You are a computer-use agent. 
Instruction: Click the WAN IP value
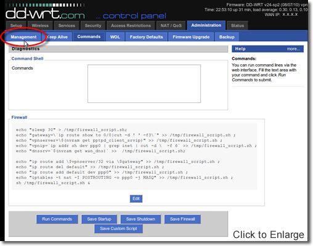click(x=290, y=14)
